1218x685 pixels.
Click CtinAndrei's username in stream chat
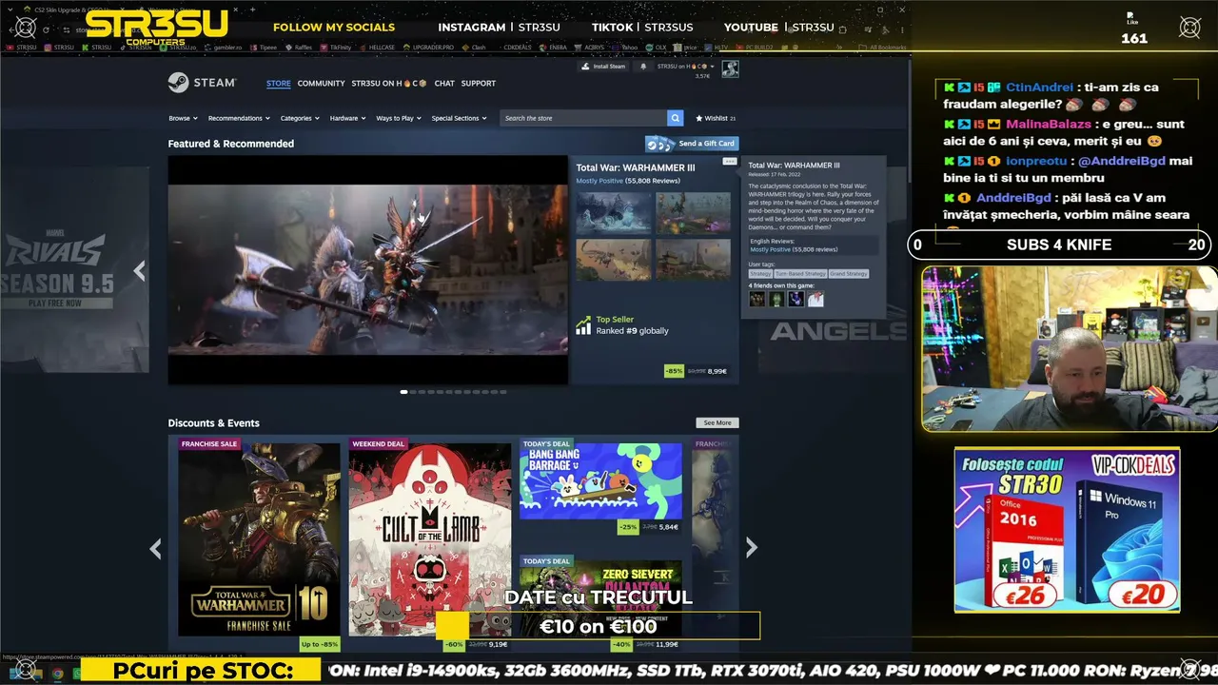[1039, 88]
